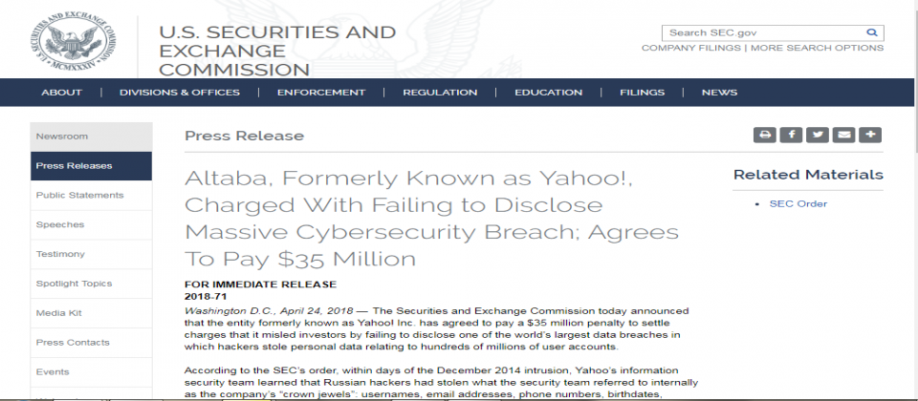This screenshot has width=918, height=401.
Task: Open Media Kit in the sidebar
Action: [x=58, y=313]
